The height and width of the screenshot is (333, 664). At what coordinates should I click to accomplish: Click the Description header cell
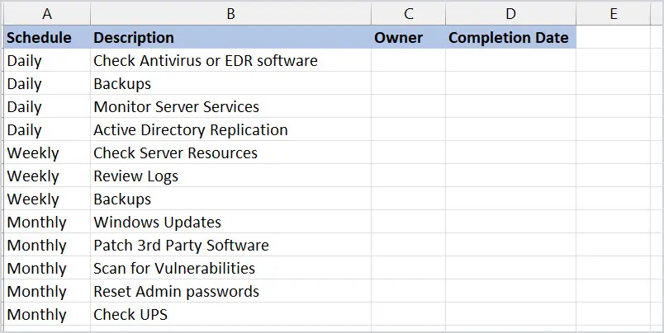(230, 37)
